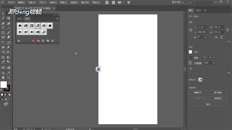Open the Effect menu
The width and height of the screenshot is (232, 130).
tap(63, 3)
